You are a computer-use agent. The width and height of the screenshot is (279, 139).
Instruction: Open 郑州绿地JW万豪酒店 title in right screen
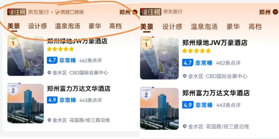pyautogui.click(x=215, y=43)
